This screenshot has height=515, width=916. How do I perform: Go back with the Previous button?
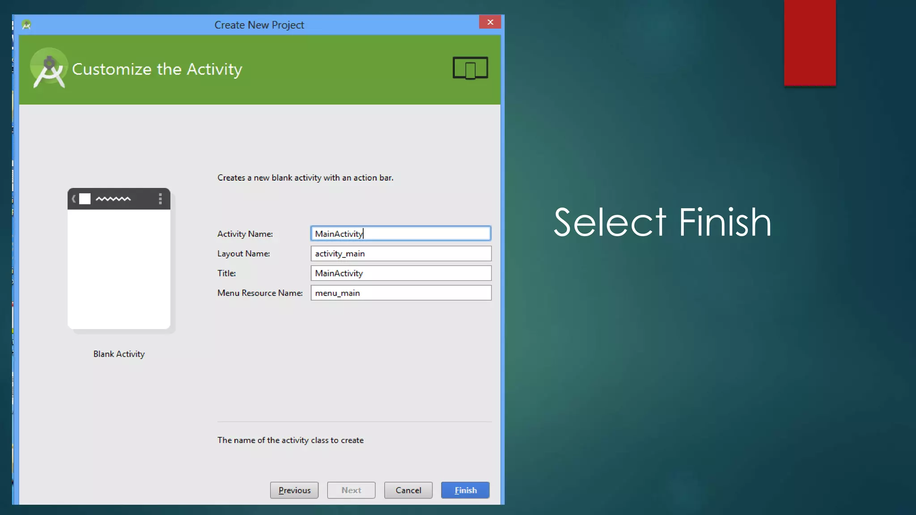tap(294, 490)
